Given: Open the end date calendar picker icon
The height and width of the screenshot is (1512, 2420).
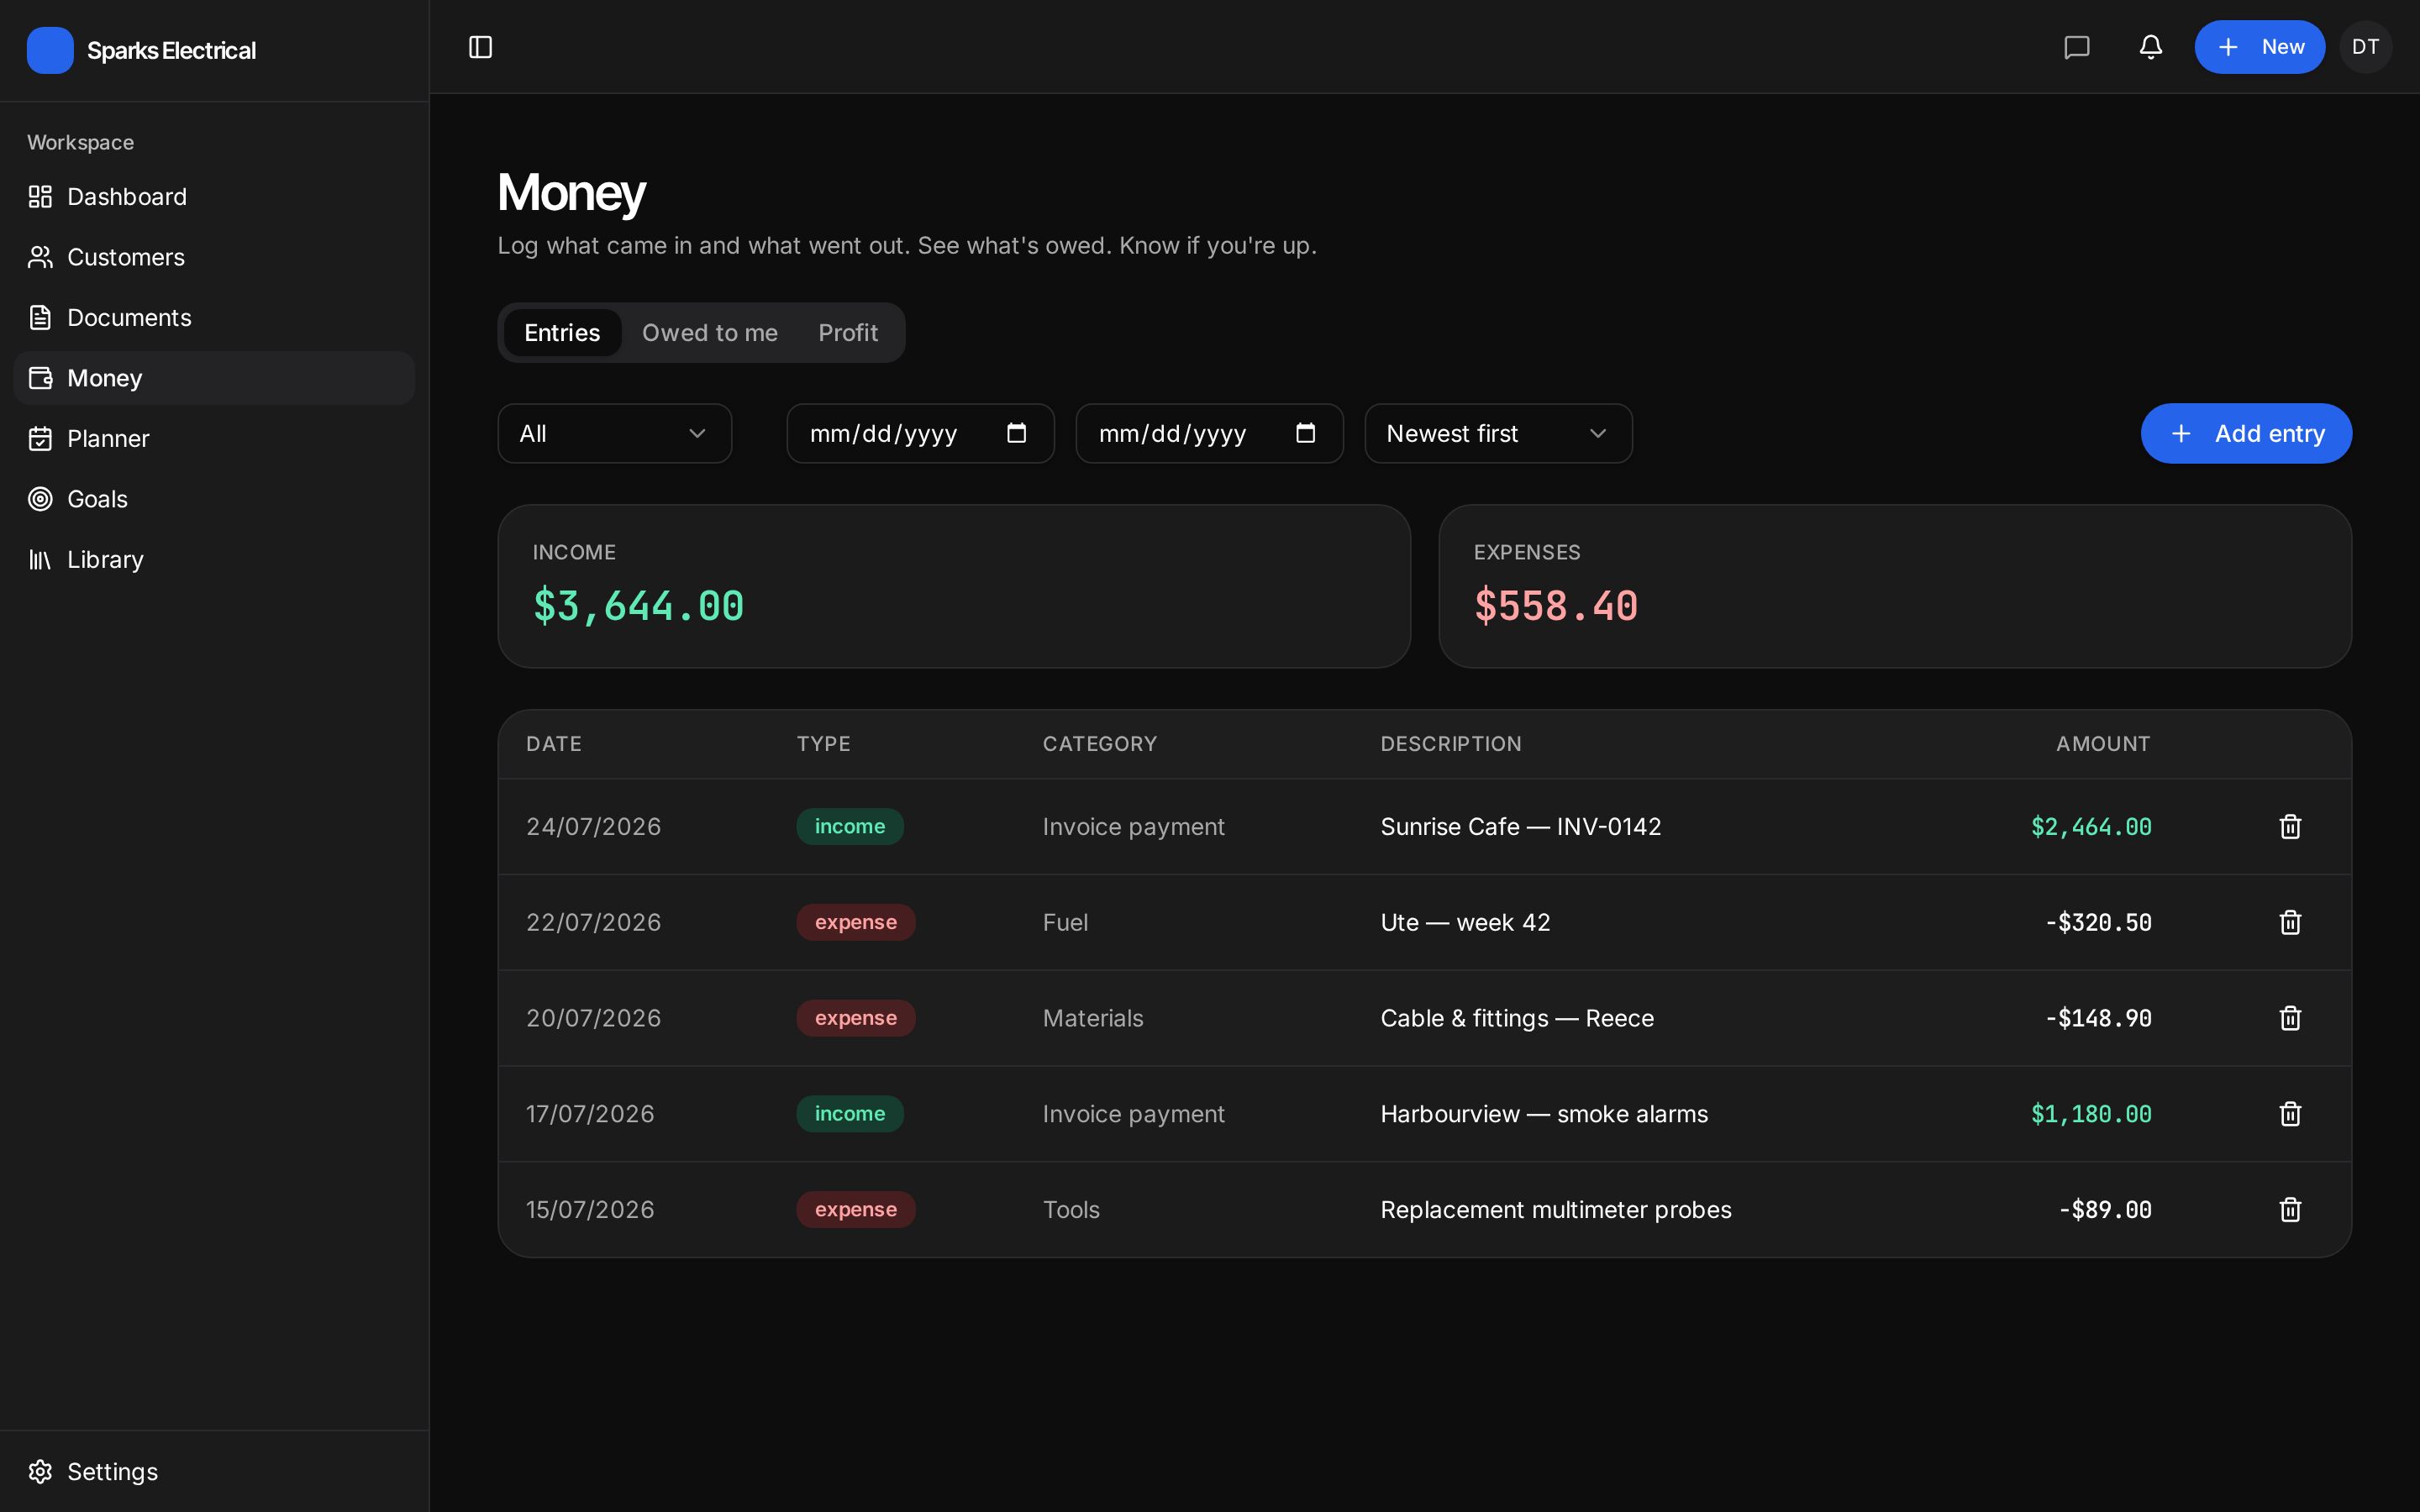Looking at the screenshot, I should pyautogui.click(x=1306, y=433).
